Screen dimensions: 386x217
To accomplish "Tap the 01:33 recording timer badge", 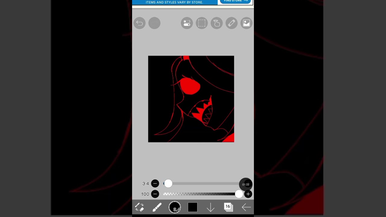I will (246, 184).
